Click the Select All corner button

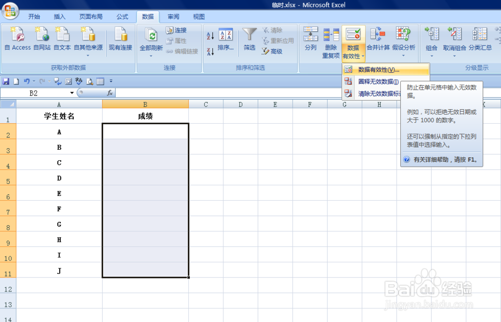(x=9, y=104)
